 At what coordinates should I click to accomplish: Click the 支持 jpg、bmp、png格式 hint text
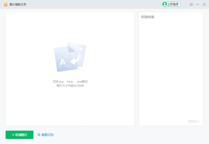tap(70, 81)
